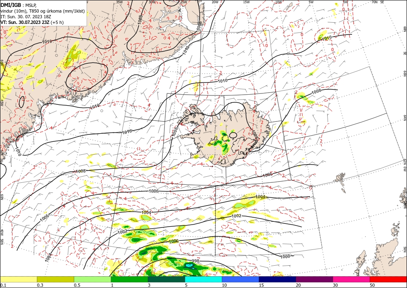The height and width of the screenshot is (288, 407).
Task: Select the "50" legend value
Action: 372,285
